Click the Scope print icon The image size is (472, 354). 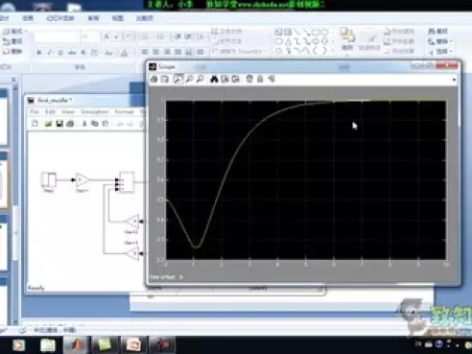click(x=154, y=79)
